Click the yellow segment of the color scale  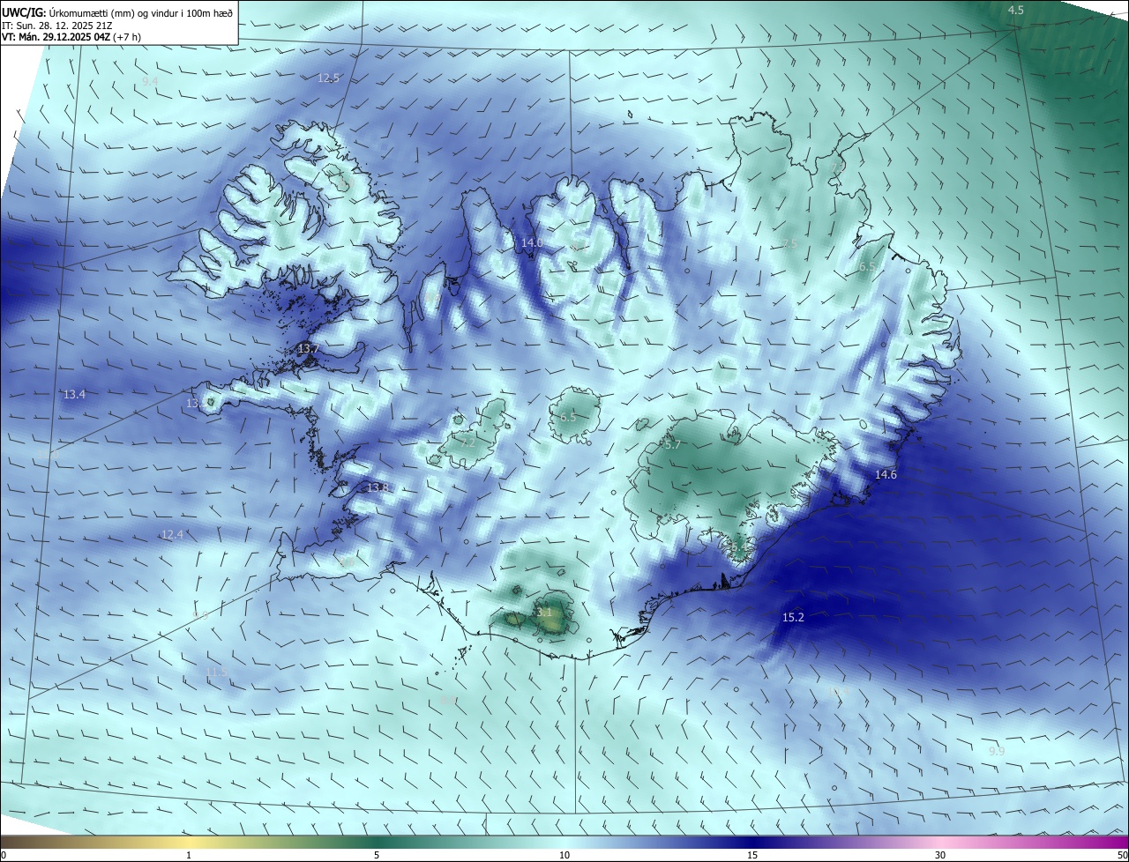pyautogui.click(x=189, y=842)
